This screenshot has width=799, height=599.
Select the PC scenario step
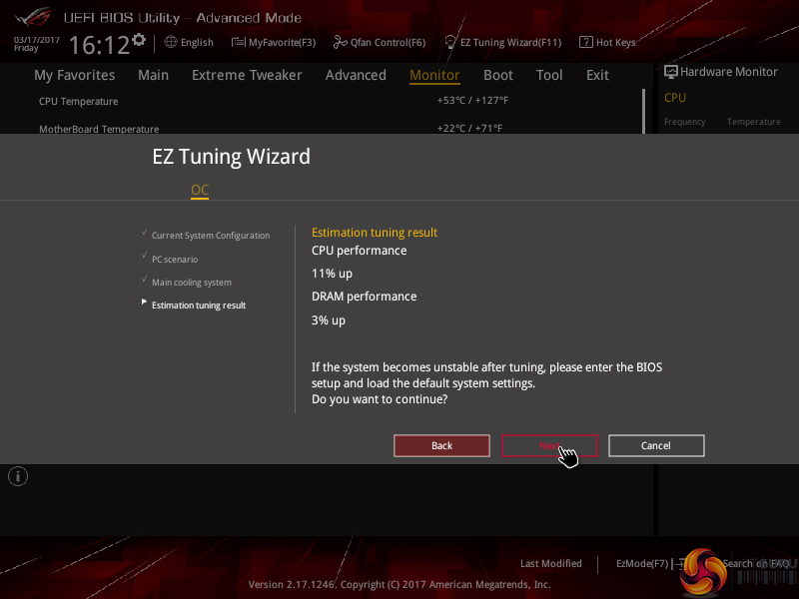[175, 260]
